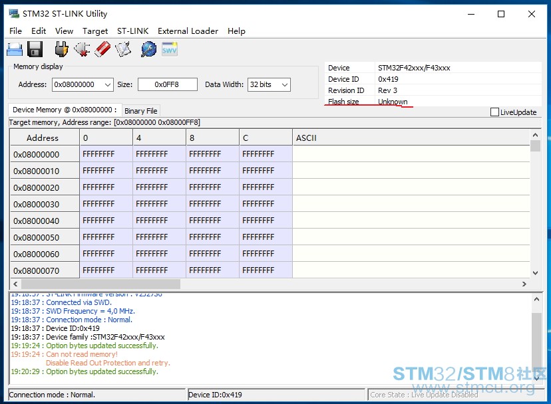The image size is (551, 404).
Task: Select address row 0x08000020
Action: click(45, 187)
